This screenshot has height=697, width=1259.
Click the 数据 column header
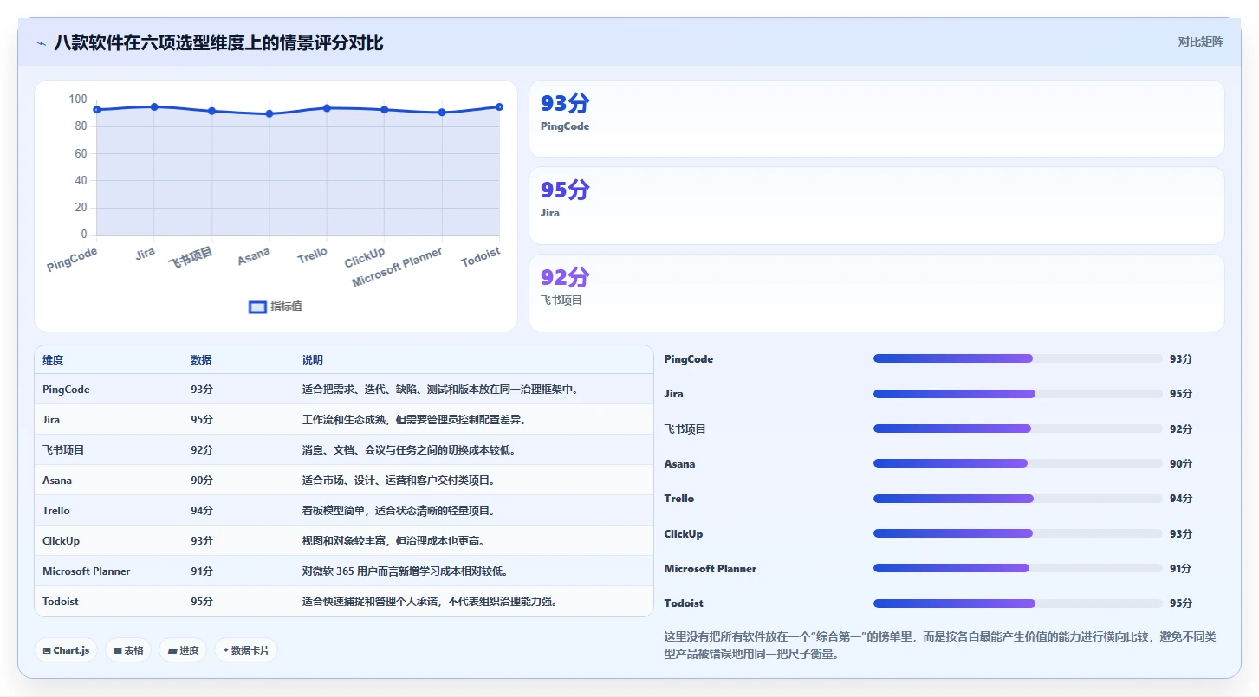click(x=201, y=359)
